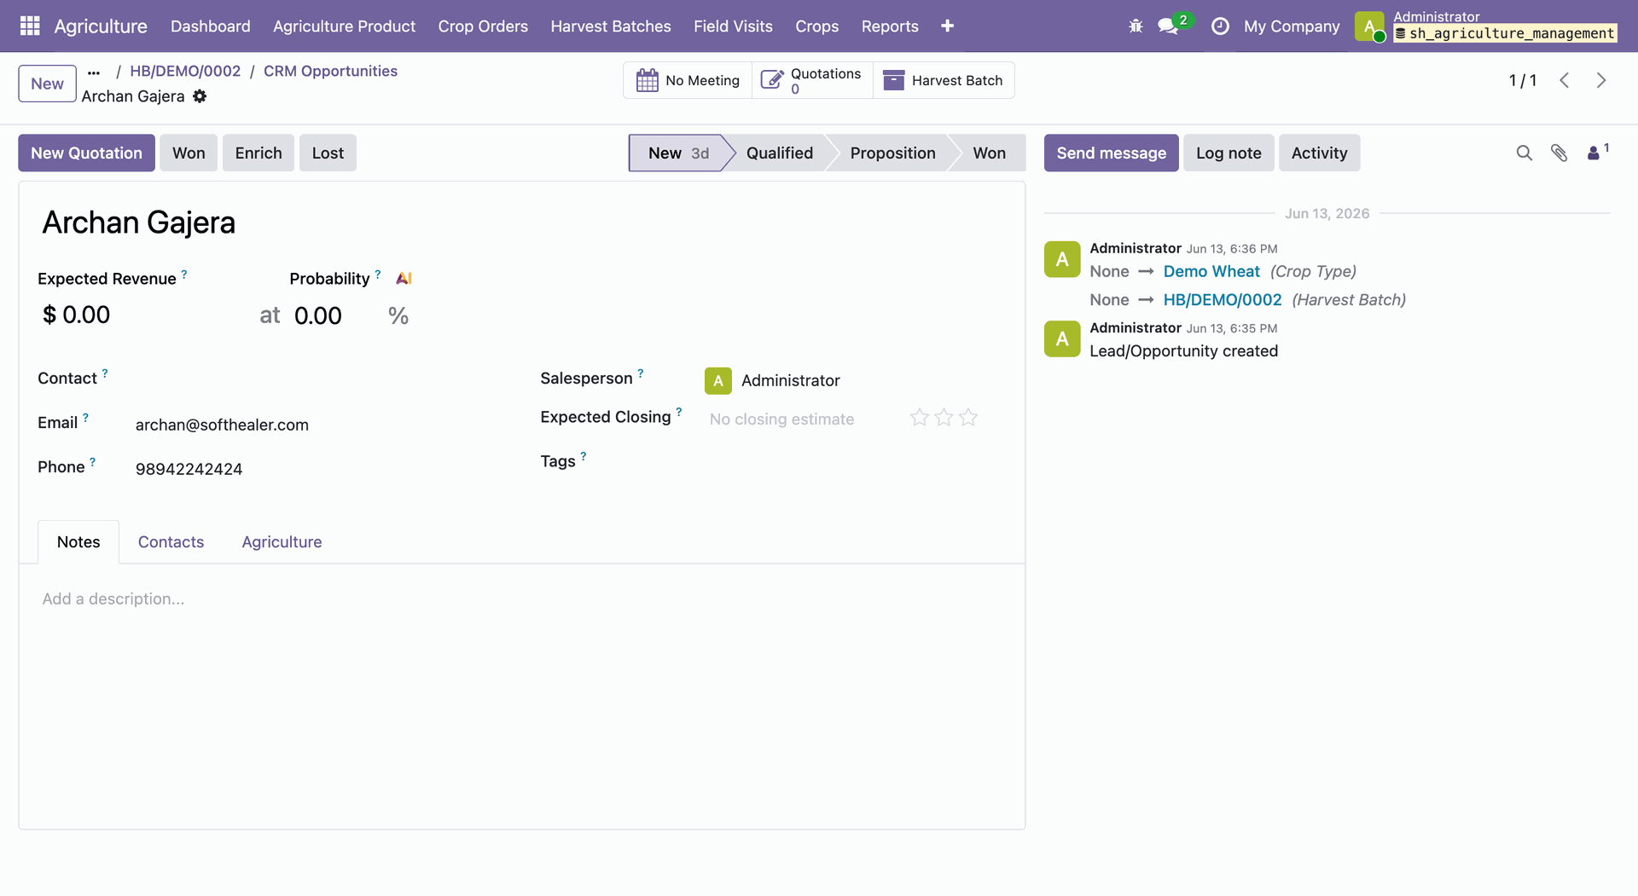This screenshot has height=896, width=1638.
Task: Follow the HB/DEMO/0002 breadcrumb link
Action: (185, 71)
